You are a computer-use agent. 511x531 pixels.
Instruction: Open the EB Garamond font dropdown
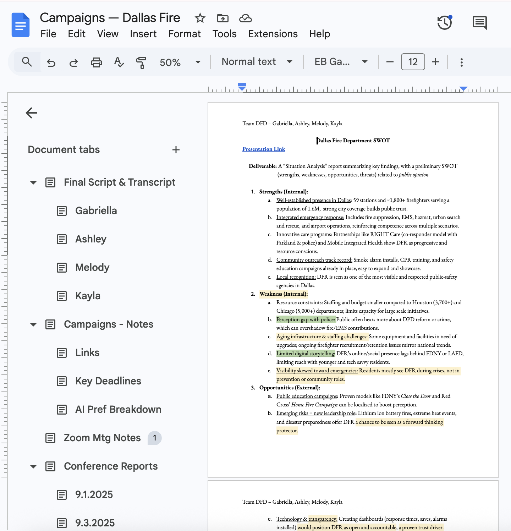tap(341, 62)
